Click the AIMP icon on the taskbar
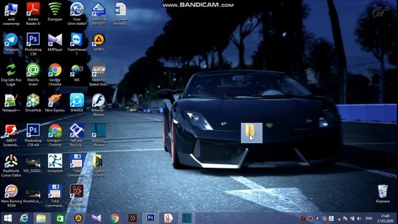The width and height of the screenshot is (398, 224). (78, 218)
